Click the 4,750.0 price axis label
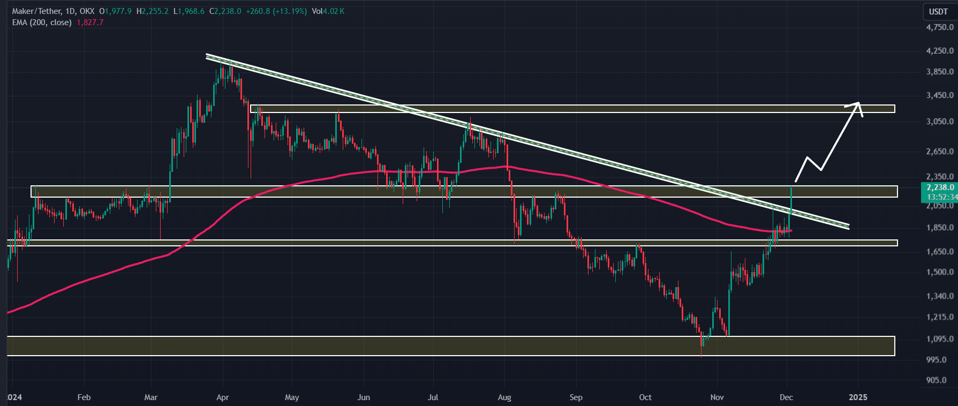 point(940,27)
